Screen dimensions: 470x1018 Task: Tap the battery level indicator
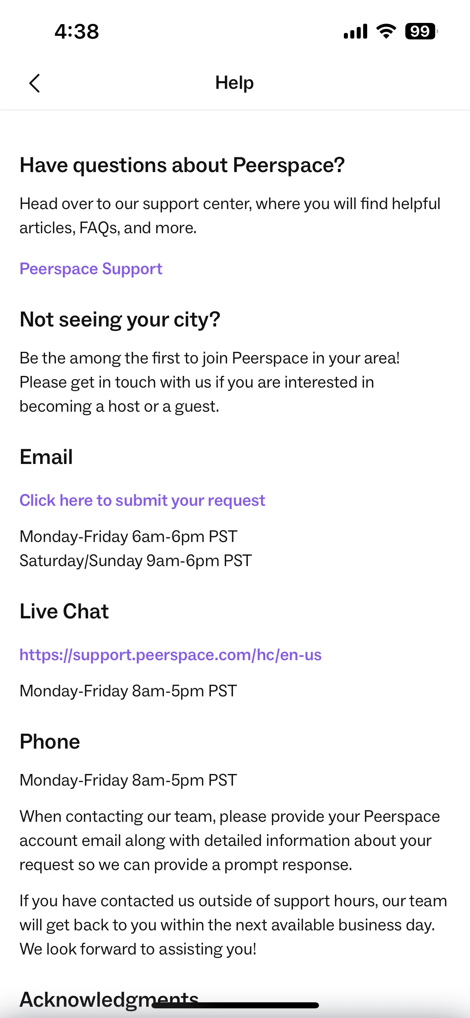click(421, 31)
